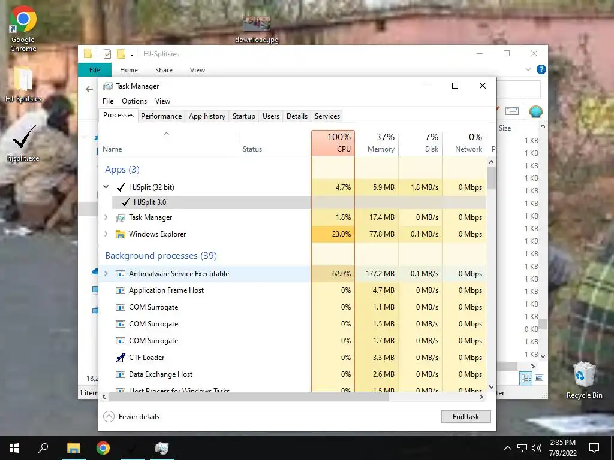This screenshot has width=614, height=460.
Task: Expand Antimalware Service Executable group
Action: coord(106,273)
